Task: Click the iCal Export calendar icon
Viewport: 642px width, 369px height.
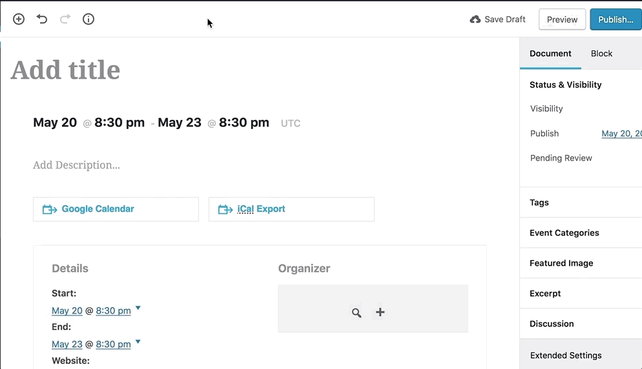Action: click(x=225, y=210)
